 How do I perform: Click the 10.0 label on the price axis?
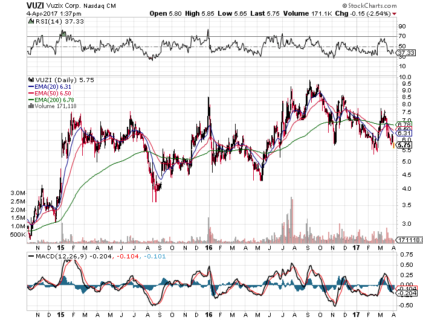point(405,77)
